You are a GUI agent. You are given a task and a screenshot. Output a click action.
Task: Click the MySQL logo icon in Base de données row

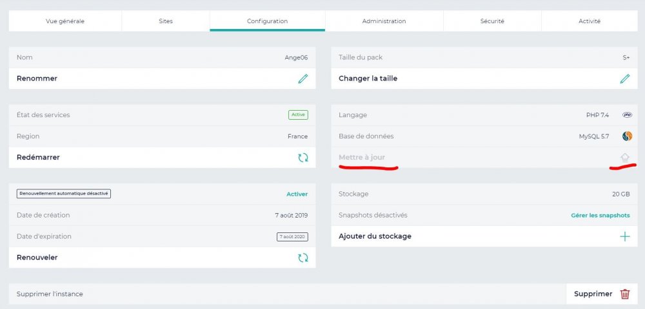tap(628, 136)
